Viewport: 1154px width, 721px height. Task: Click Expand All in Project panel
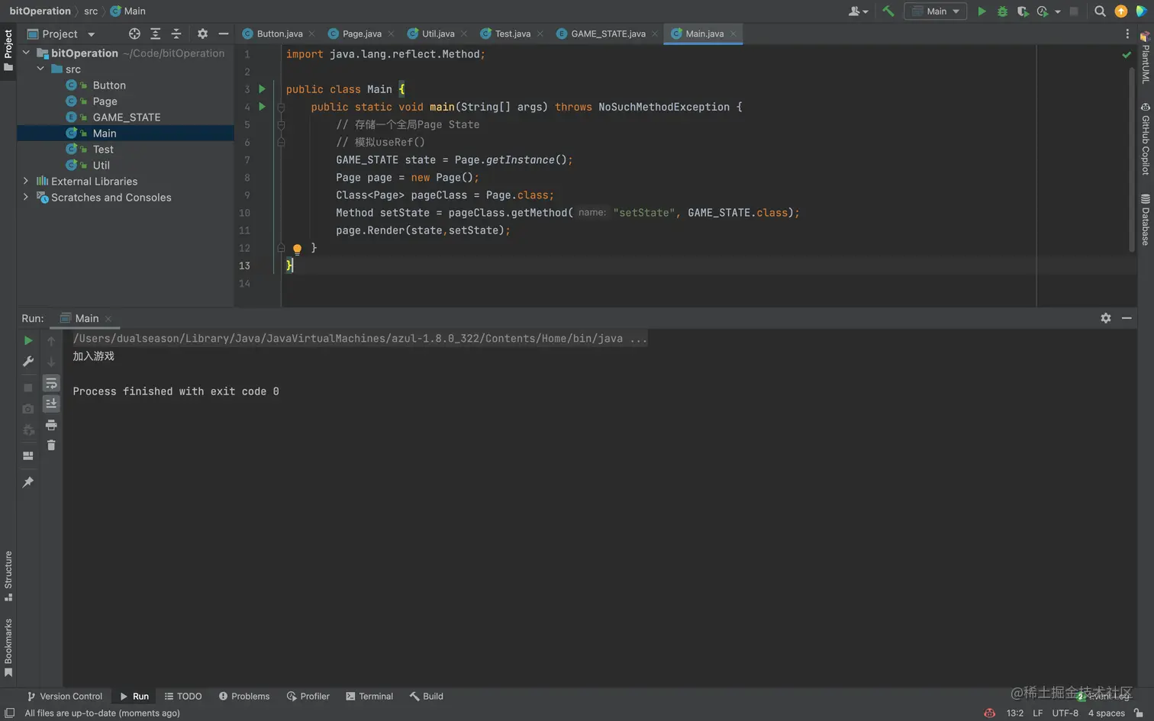coord(155,34)
